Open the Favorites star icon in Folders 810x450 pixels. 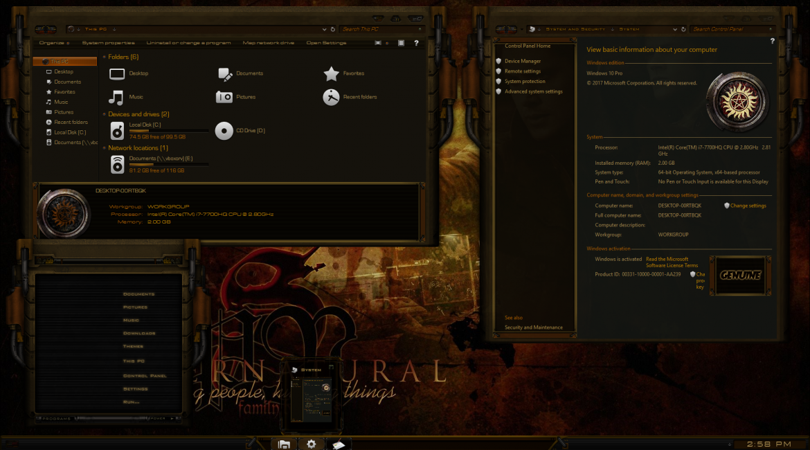tap(331, 74)
